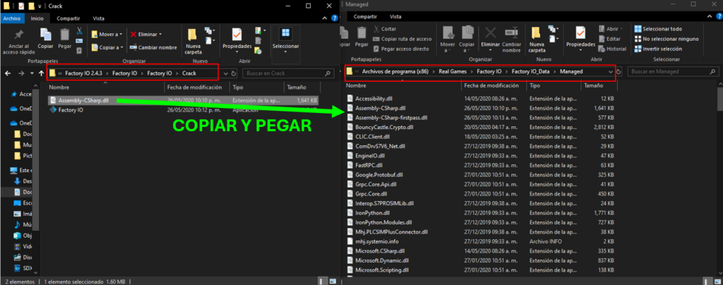This screenshot has height=285, width=723.
Task: Select the Assembly-CSharp.dll file in Crack folder
Action: [x=83, y=100]
